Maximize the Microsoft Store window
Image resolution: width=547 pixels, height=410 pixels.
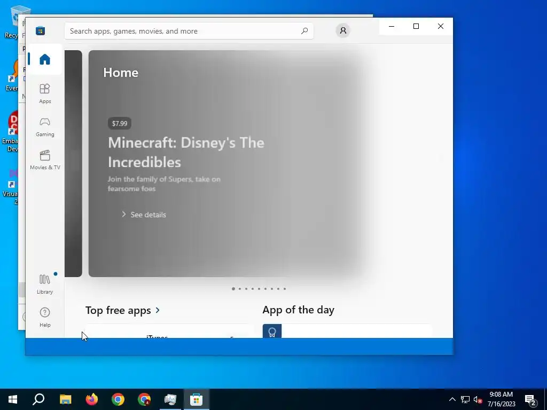click(x=416, y=26)
